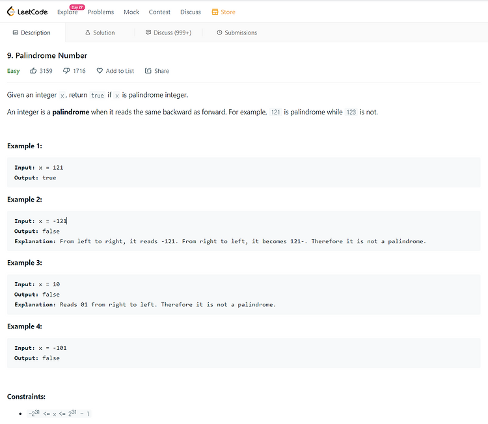Click Example 2 Explanation line
The height and width of the screenshot is (424, 488).
[220, 241]
